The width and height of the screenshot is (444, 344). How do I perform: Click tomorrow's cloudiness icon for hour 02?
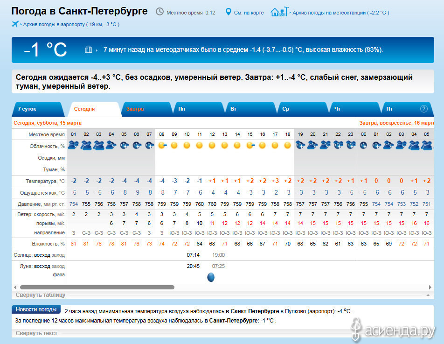pos(388,145)
